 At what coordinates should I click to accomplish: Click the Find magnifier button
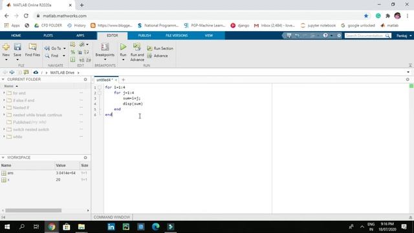point(52,56)
